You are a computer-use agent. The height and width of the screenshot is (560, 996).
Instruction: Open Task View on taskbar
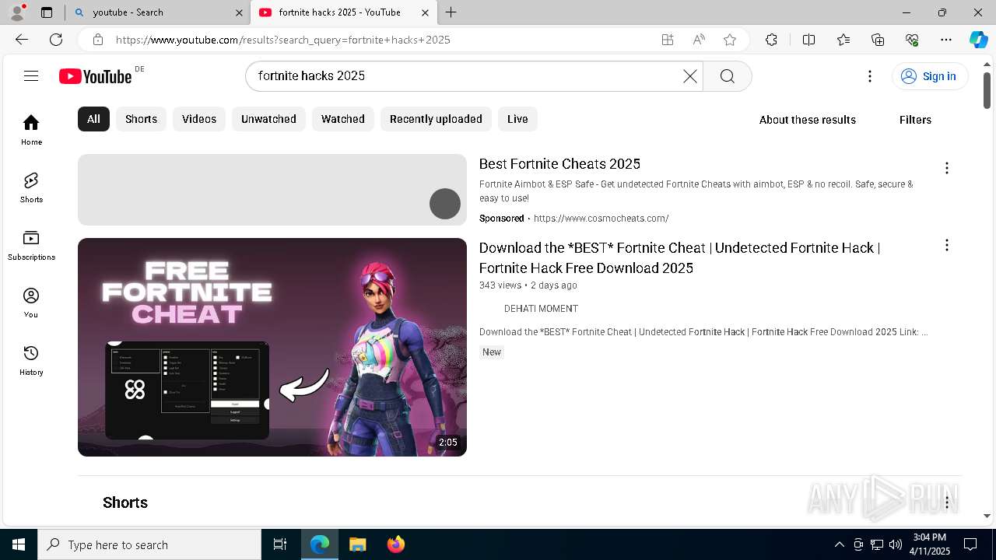tap(280, 544)
